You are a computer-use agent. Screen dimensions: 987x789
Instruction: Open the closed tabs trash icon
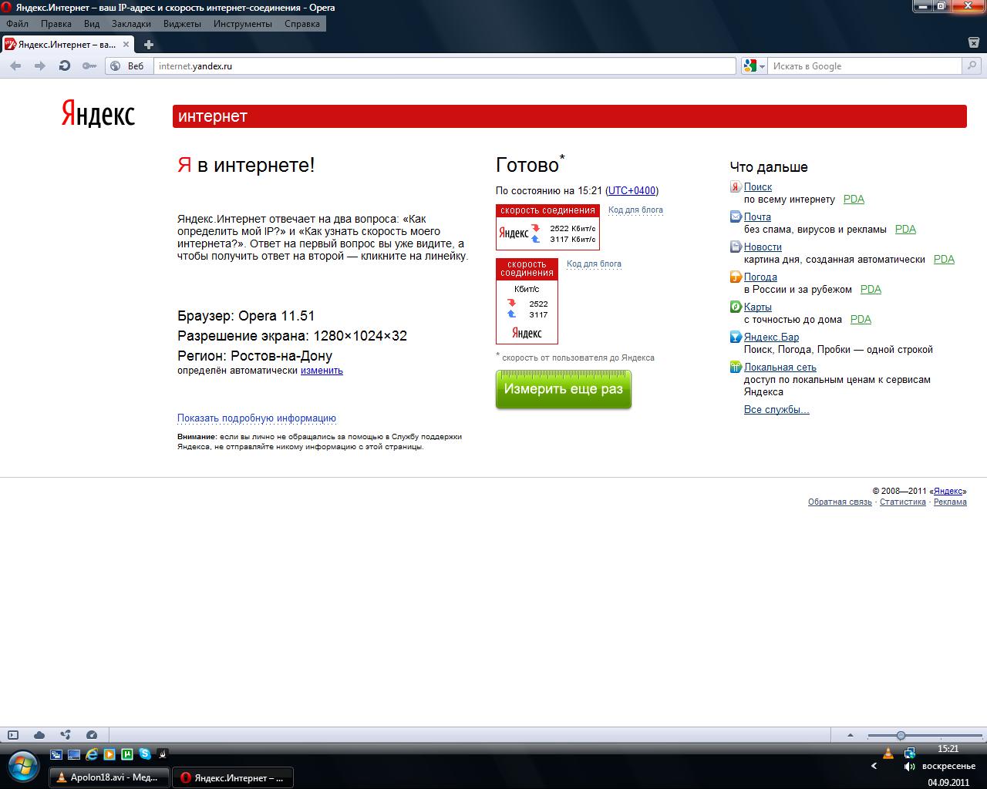pyautogui.click(x=974, y=42)
